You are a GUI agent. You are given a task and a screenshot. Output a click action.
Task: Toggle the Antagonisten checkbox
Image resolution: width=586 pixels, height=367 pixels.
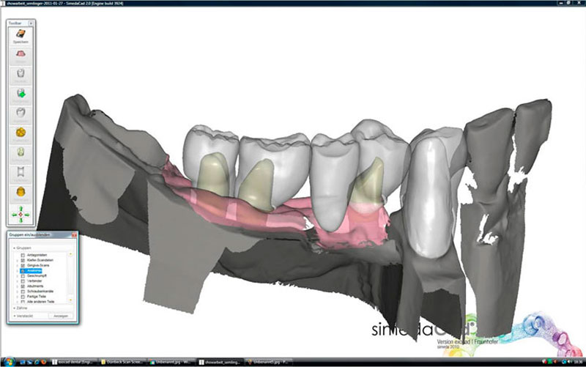[23, 255]
